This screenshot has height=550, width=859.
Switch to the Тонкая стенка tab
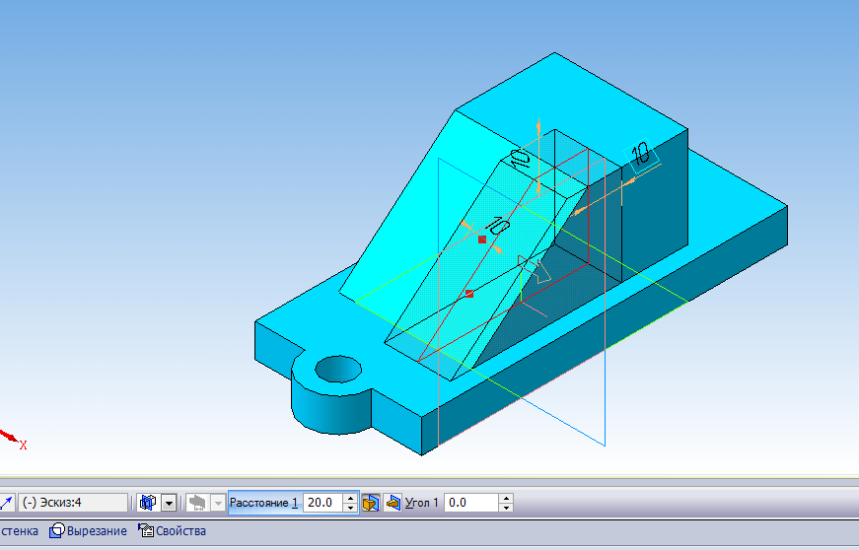click(x=18, y=531)
